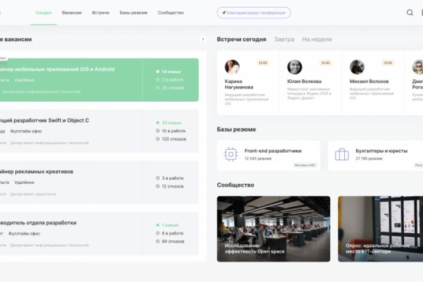Click the name 'Юлия Волкова'
The width and height of the screenshot is (423, 282).
[x=304, y=81]
